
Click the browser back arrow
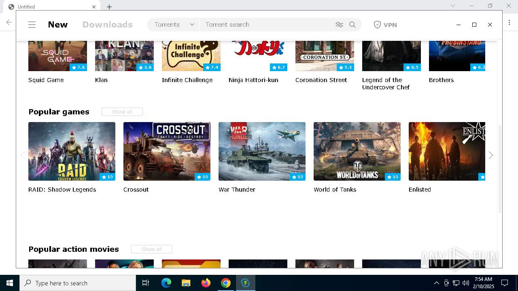(9, 23)
